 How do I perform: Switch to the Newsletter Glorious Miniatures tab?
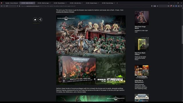click(11, 3)
